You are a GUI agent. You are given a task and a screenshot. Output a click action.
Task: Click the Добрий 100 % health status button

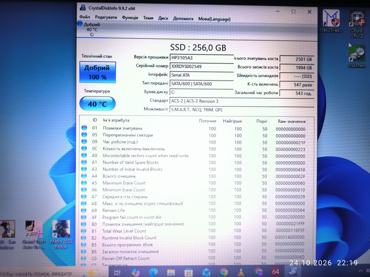[97, 72]
